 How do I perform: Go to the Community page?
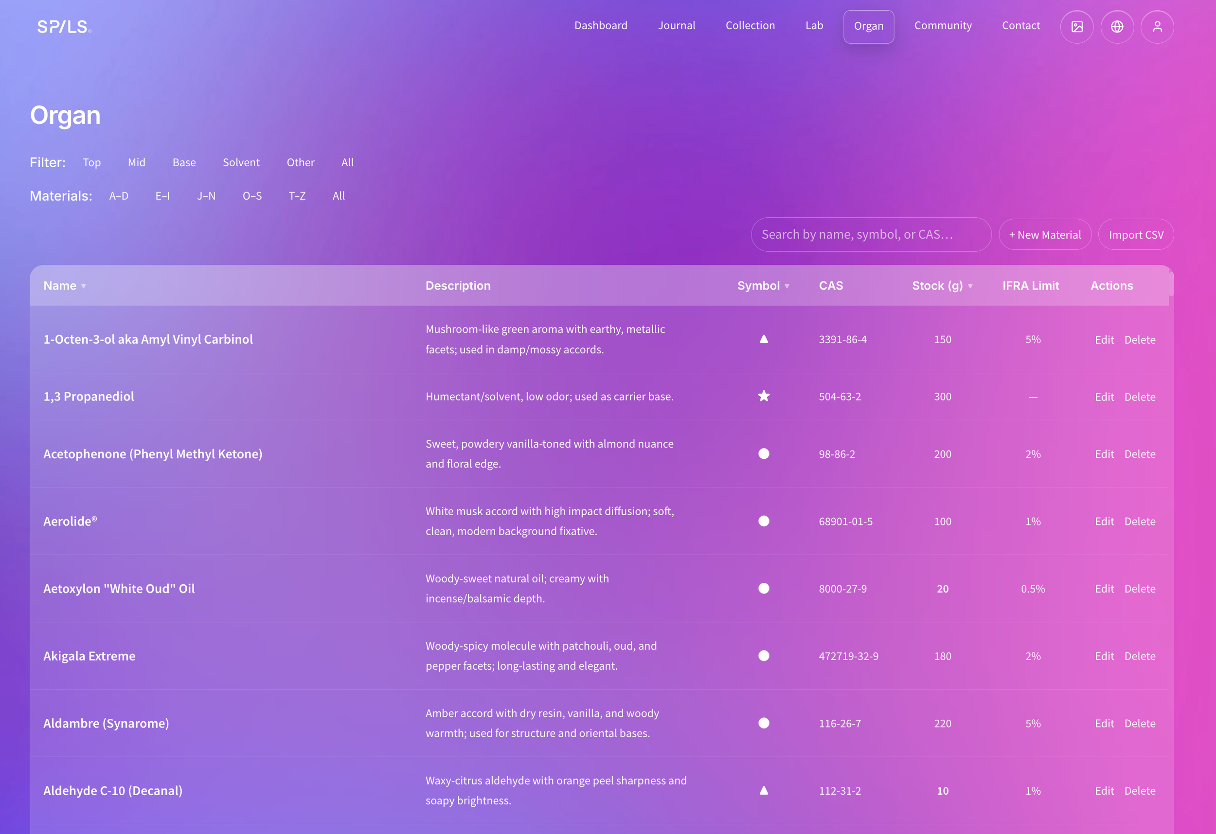(943, 26)
